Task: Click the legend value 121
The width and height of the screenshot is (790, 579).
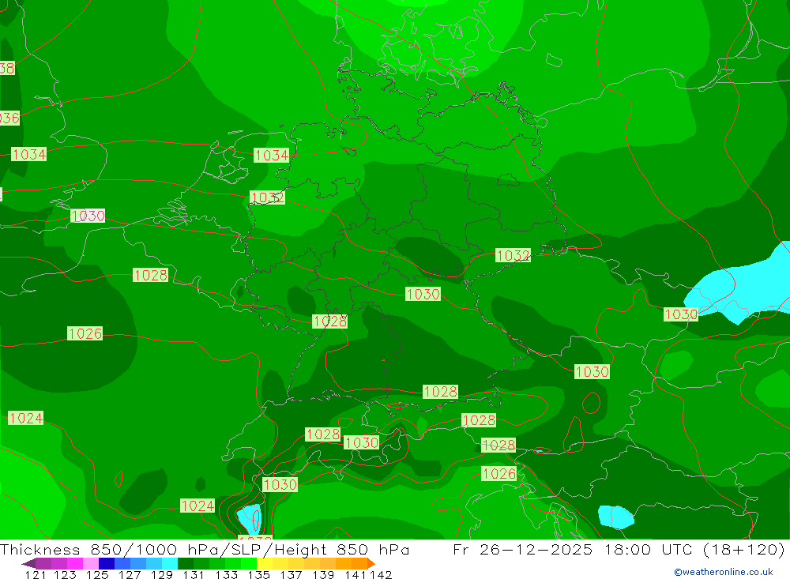Action: pos(36,574)
